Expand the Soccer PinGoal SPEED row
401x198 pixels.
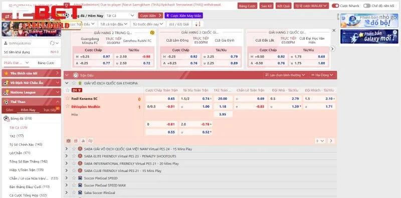coord(67,178)
